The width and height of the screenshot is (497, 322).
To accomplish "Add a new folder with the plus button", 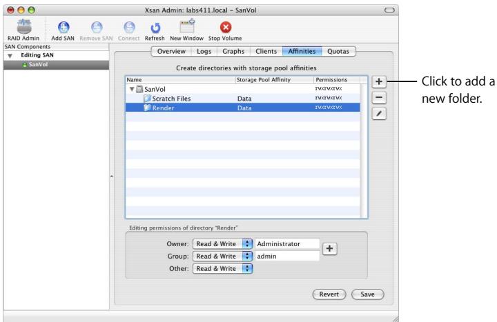I will (379, 81).
